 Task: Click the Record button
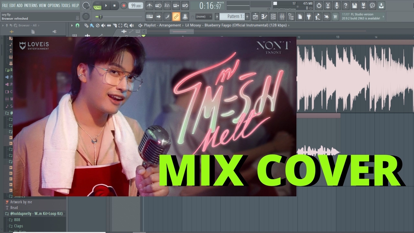click(x=123, y=6)
